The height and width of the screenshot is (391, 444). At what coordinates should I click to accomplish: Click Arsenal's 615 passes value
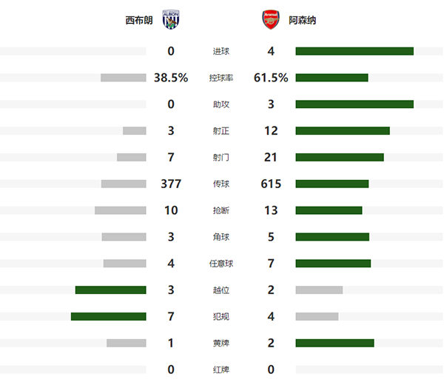(x=270, y=184)
